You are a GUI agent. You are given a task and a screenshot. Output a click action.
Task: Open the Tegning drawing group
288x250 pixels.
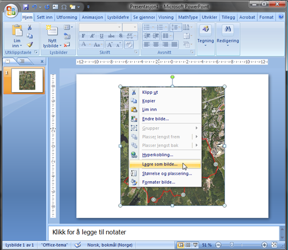pyautogui.click(x=205, y=39)
